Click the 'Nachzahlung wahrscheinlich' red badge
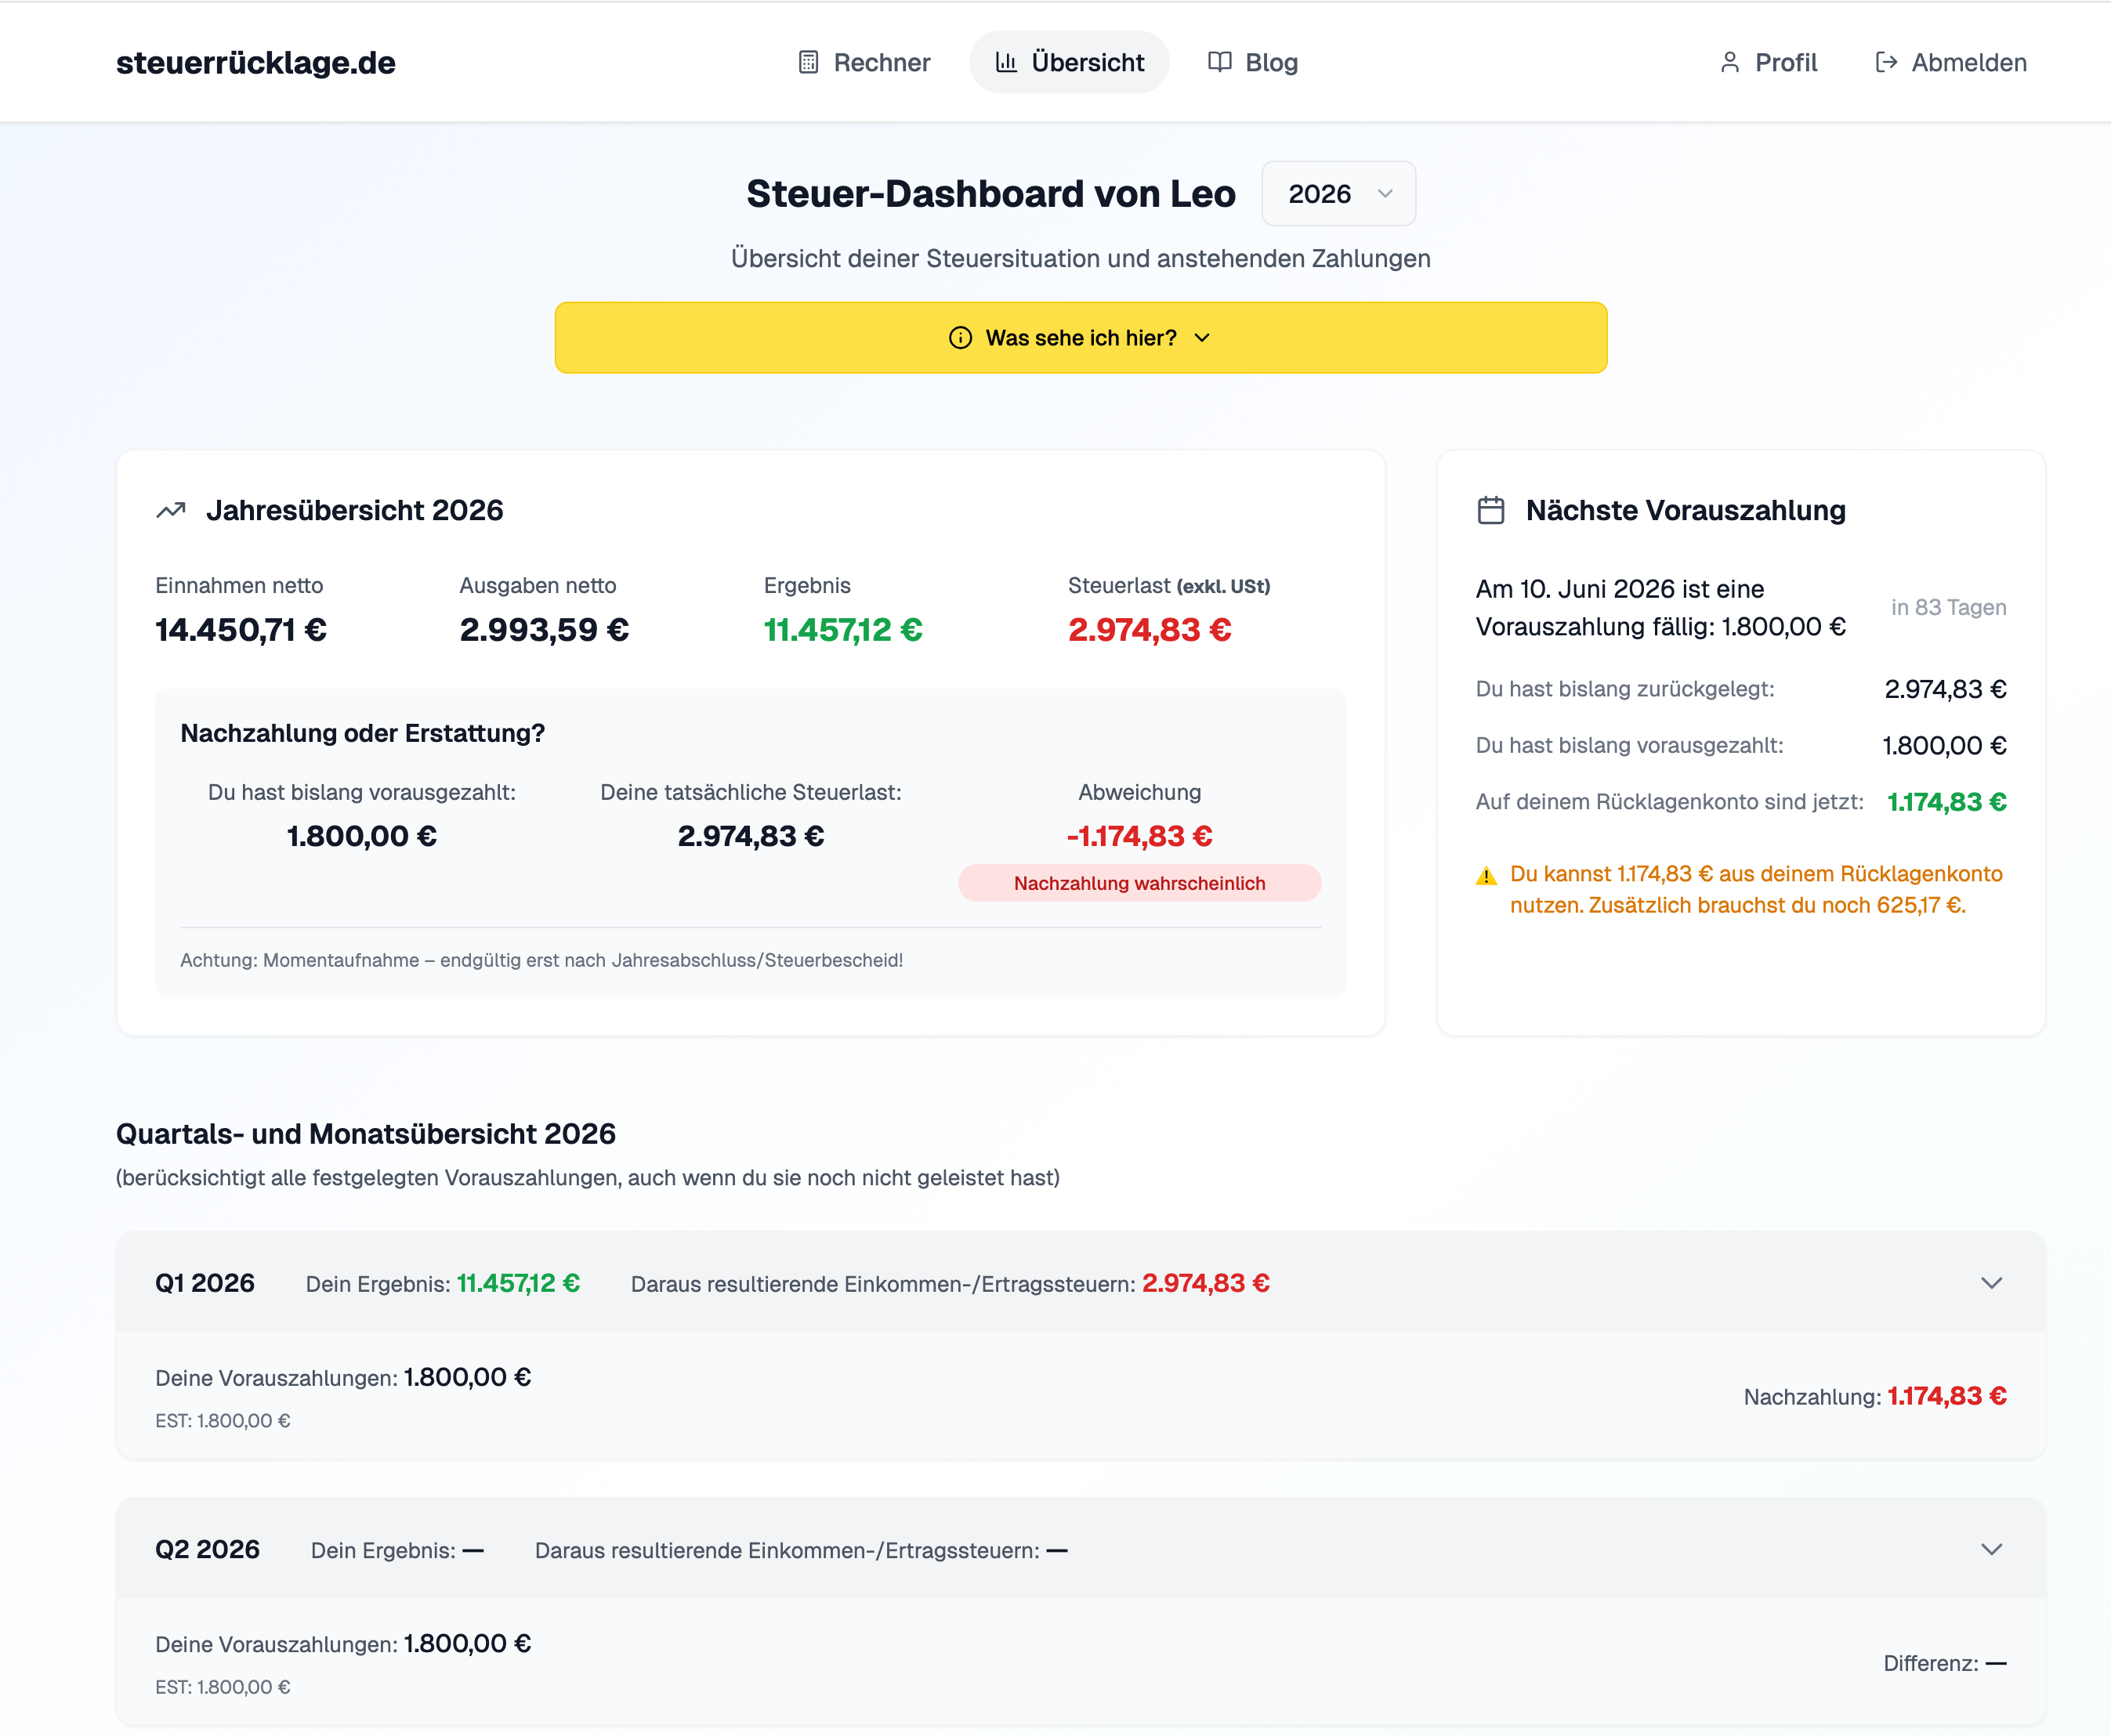The width and height of the screenshot is (2111, 1736). pos(1139,883)
